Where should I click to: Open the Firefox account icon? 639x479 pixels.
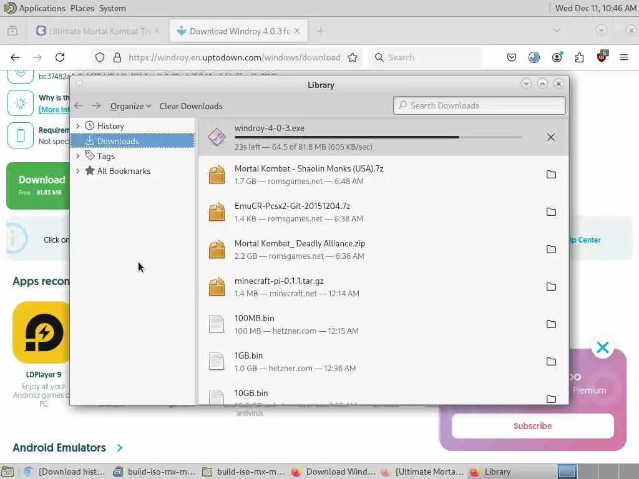(557, 57)
